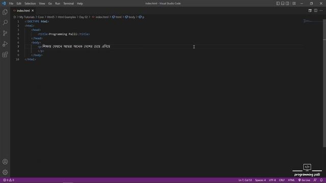Screen dimensions: 326x183
Task: Click the closing </p> tag on line 8
Action: click(x=41, y=51)
